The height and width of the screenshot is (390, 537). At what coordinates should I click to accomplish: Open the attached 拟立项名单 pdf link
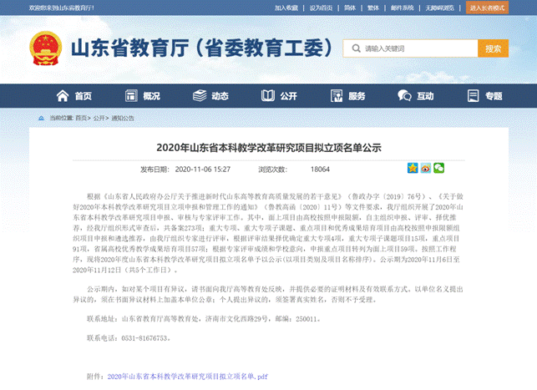[x=187, y=377]
